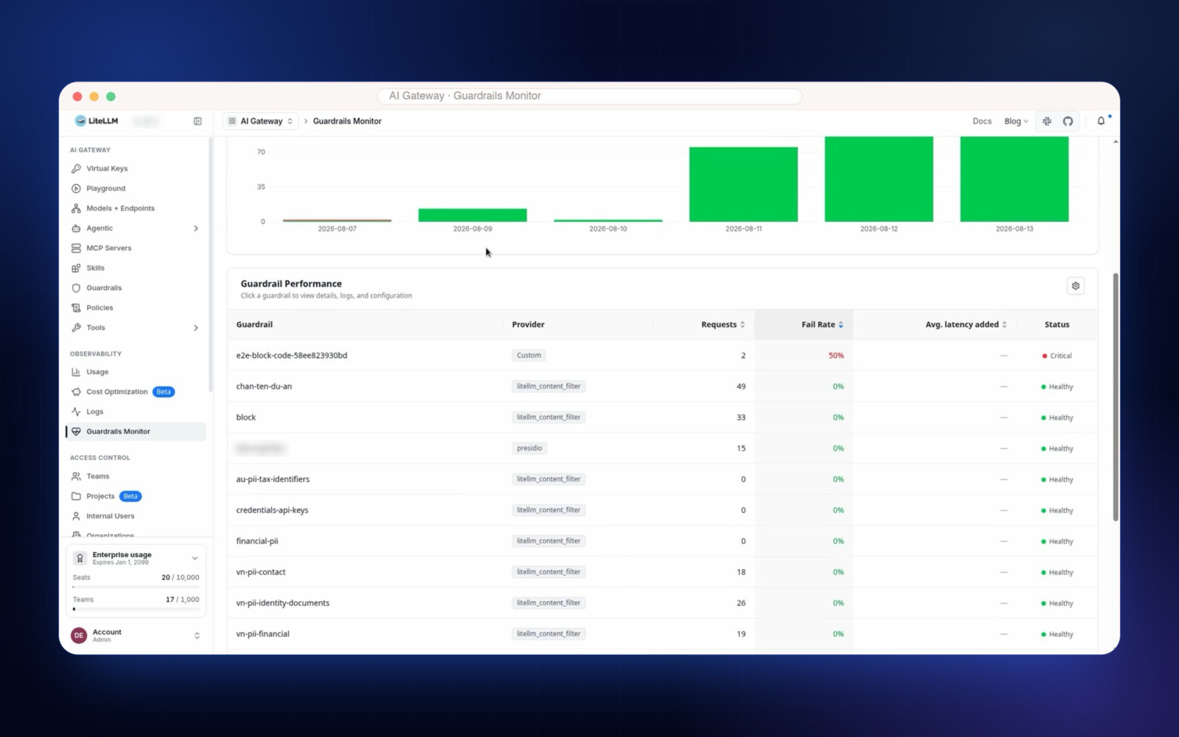Open credentials-api-keys guardrail
The image size is (1179, 737).
coord(662,510)
